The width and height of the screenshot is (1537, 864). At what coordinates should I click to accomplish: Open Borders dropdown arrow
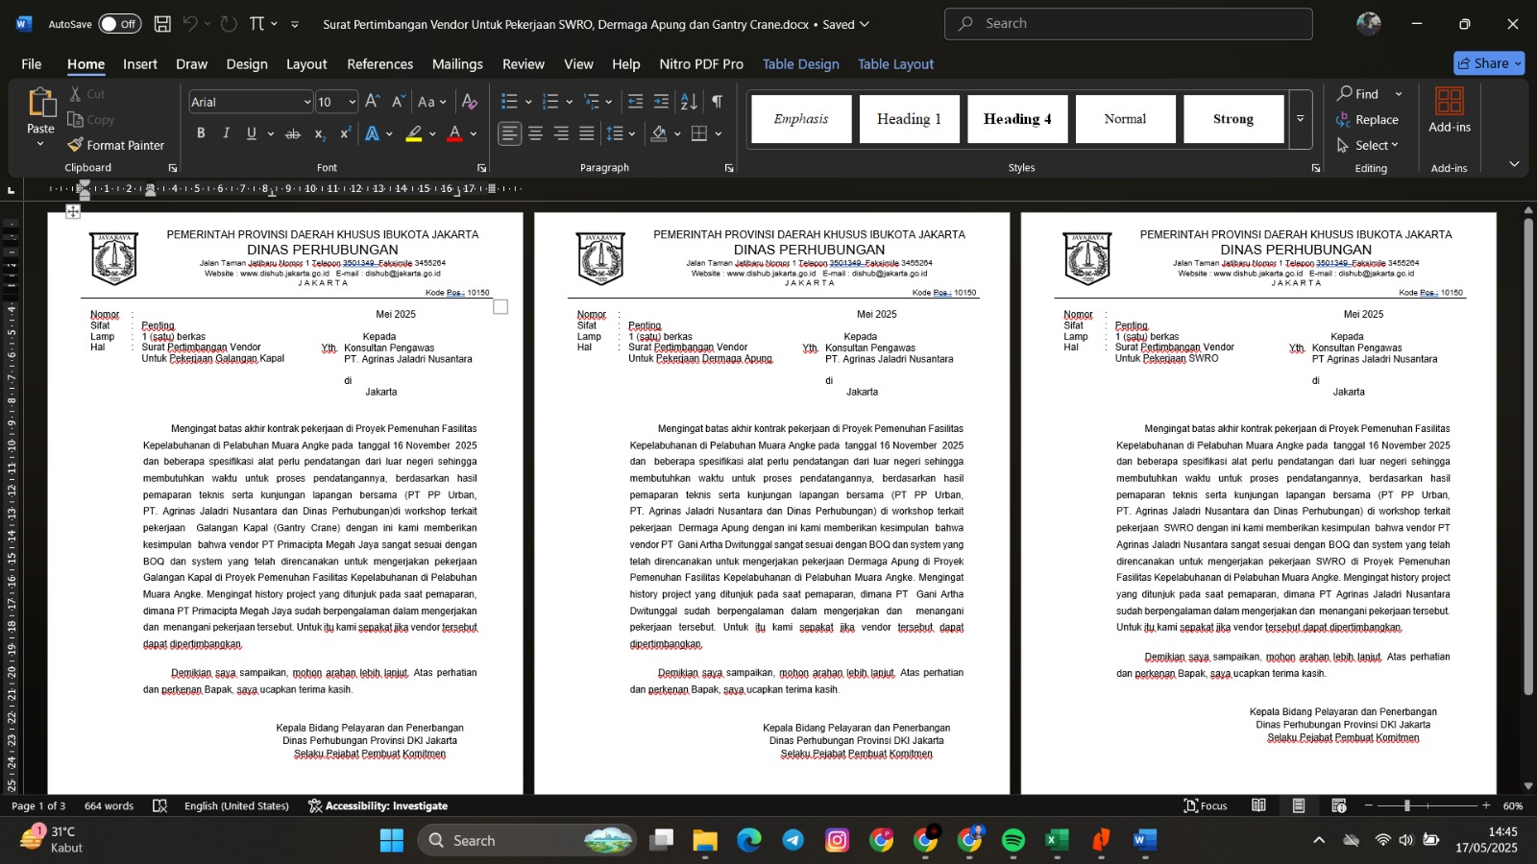coord(719,133)
